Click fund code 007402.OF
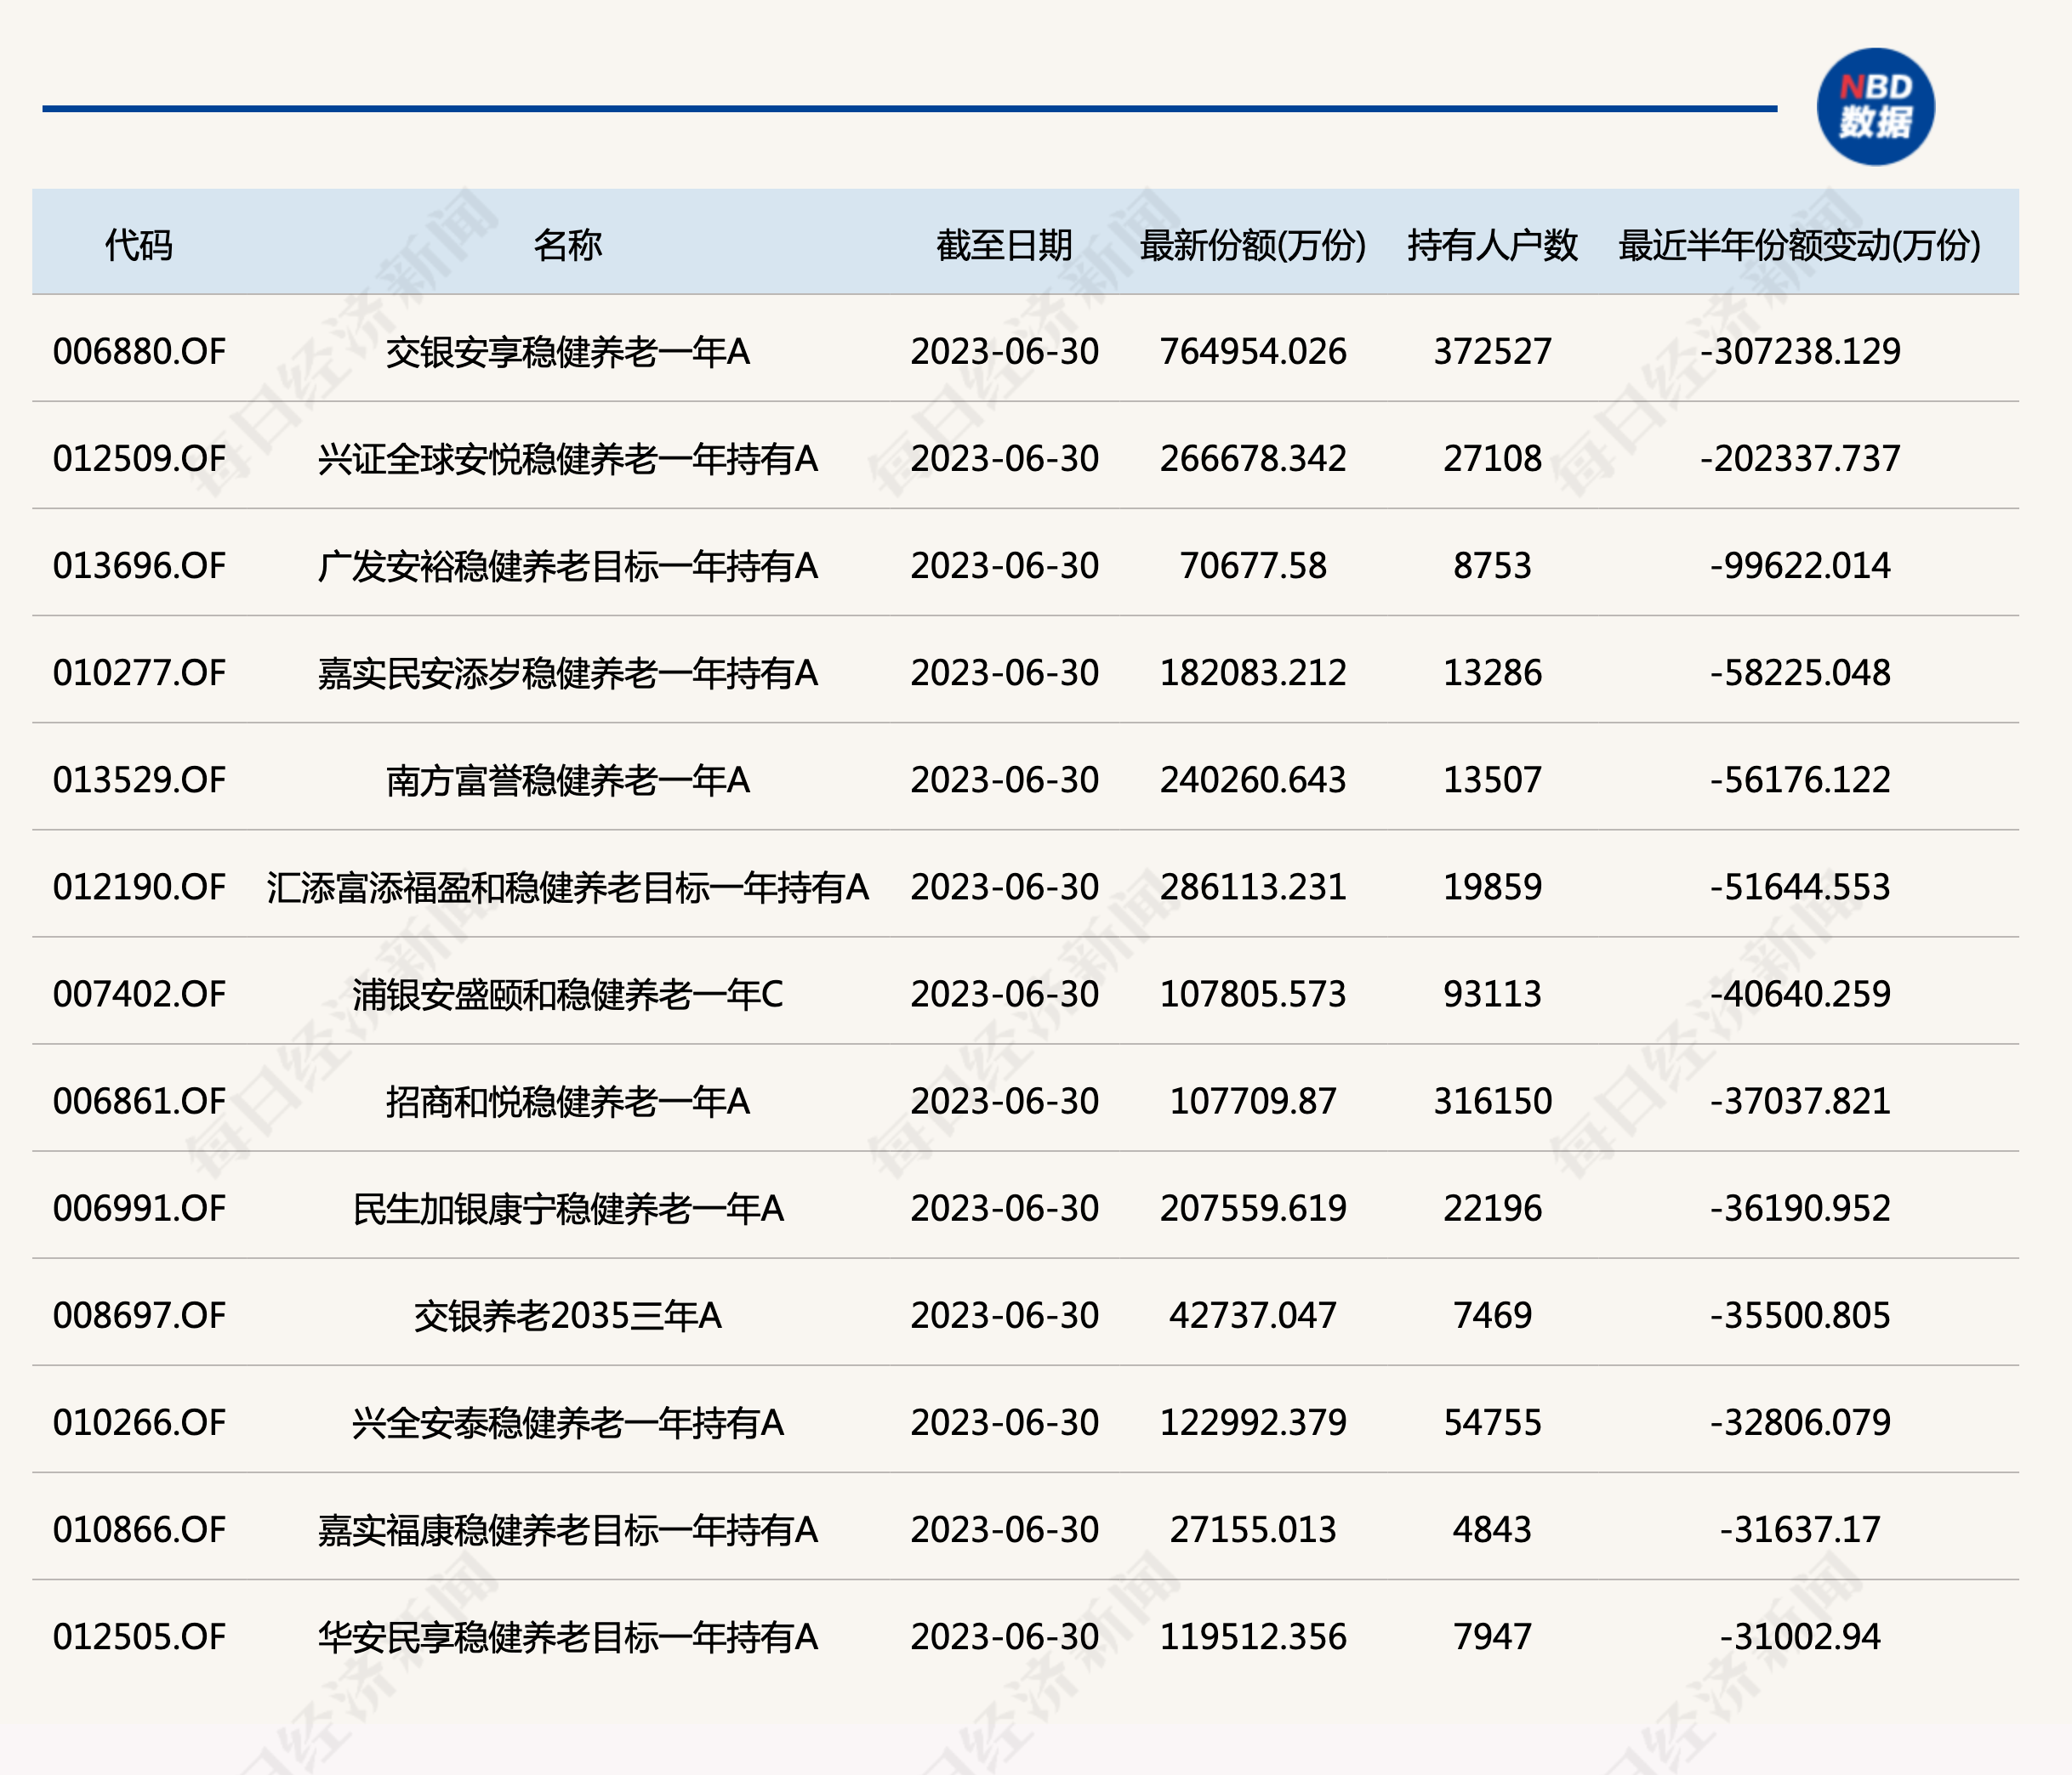This screenshot has height=1775, width=2072. (x=139, y=994)
